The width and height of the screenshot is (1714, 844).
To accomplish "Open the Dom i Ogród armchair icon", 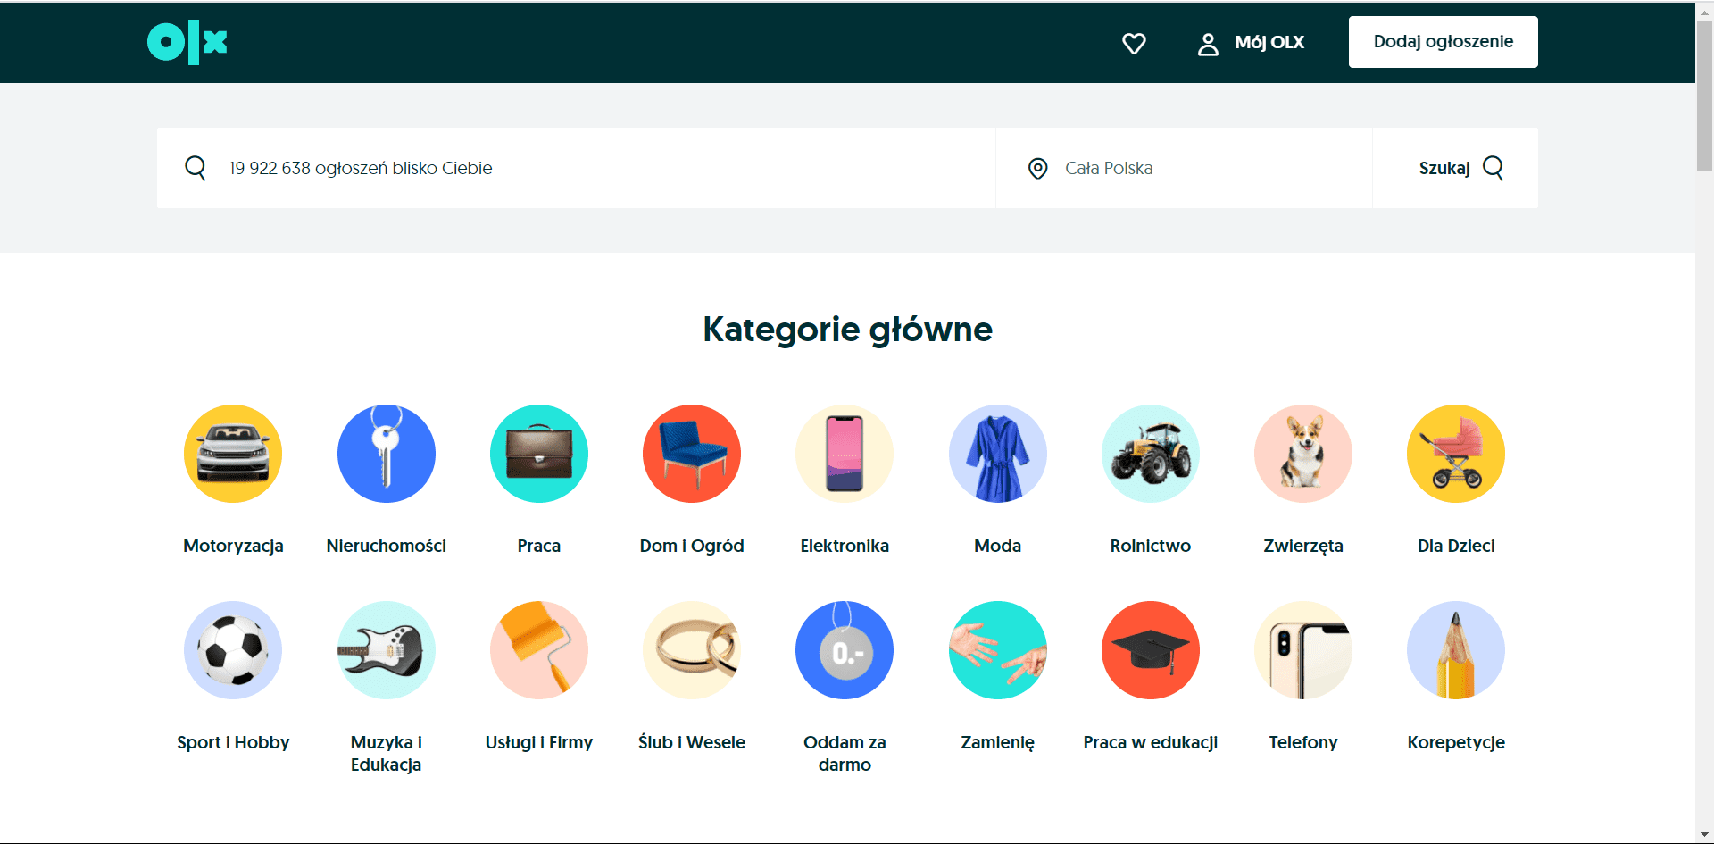I will point(692,454).
